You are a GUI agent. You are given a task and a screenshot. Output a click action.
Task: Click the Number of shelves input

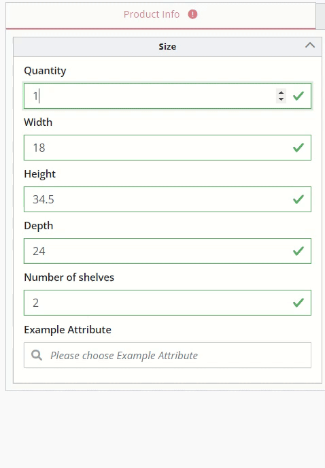point(167,303)
